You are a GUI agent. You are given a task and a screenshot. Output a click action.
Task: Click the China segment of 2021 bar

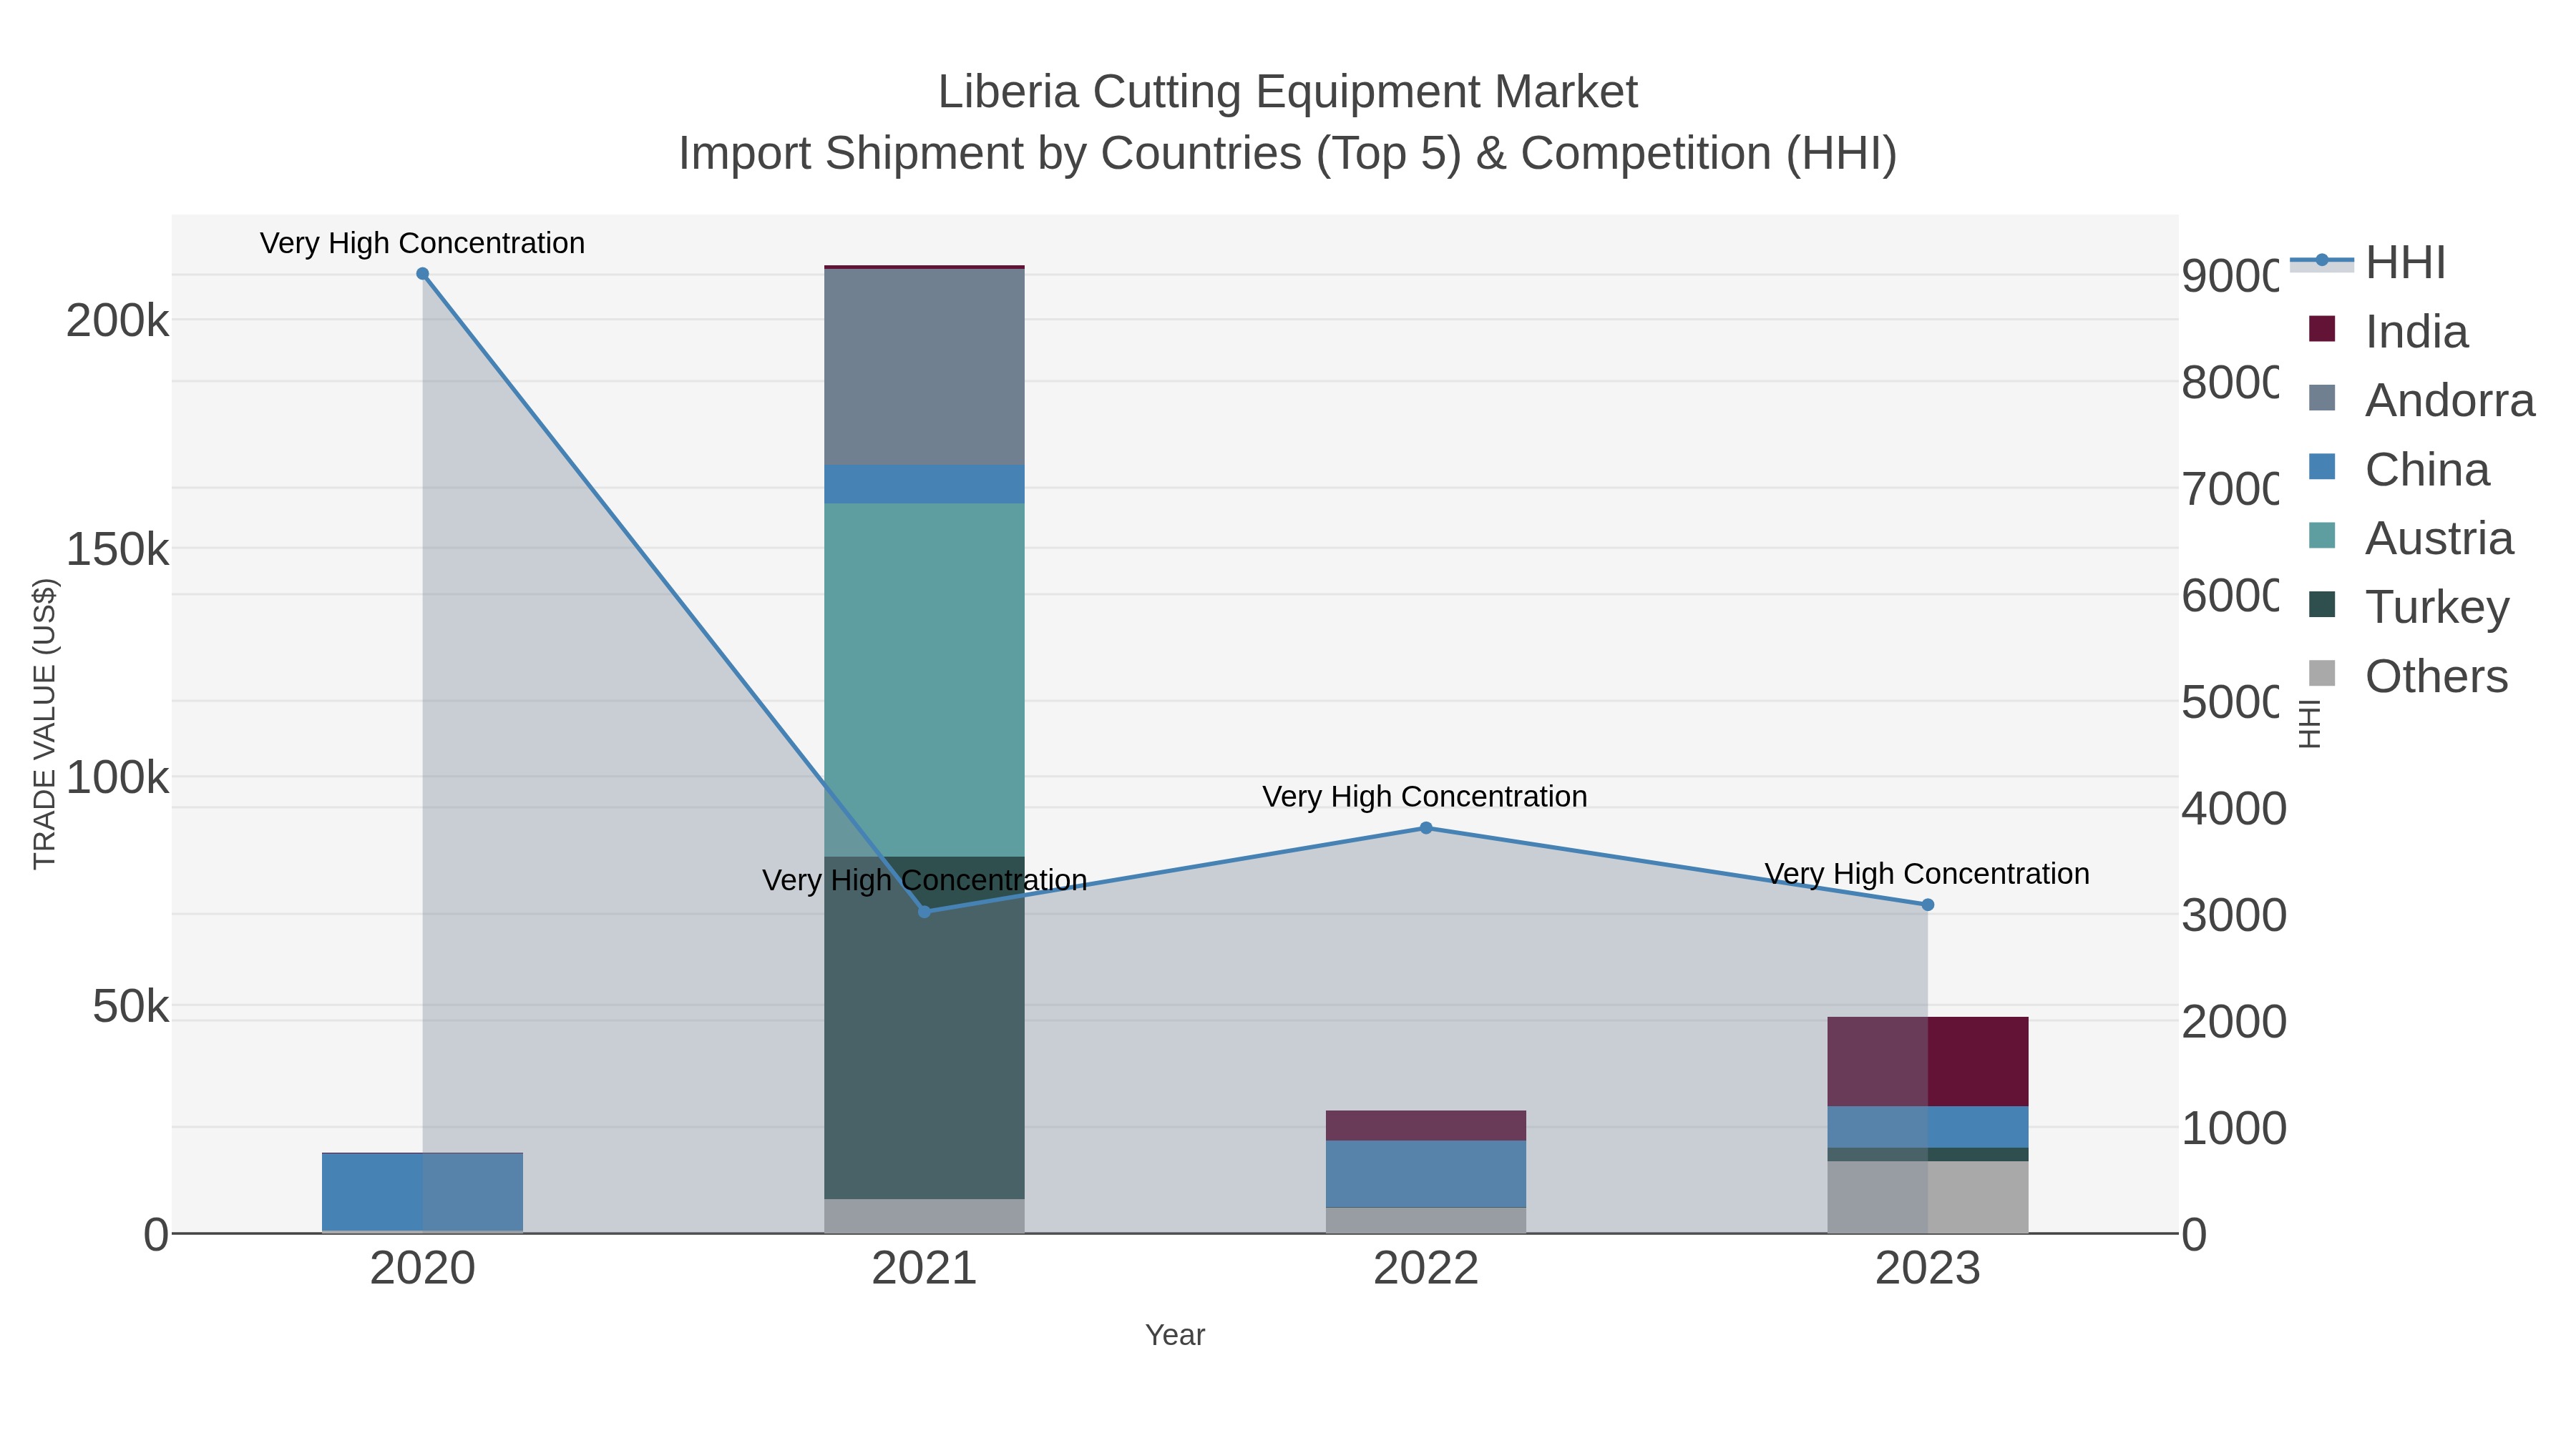click(x=924, y=485)
